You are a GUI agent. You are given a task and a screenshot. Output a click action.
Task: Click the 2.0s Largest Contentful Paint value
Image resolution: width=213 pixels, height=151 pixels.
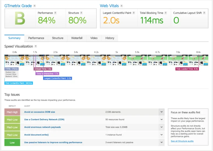coord(111,20)
